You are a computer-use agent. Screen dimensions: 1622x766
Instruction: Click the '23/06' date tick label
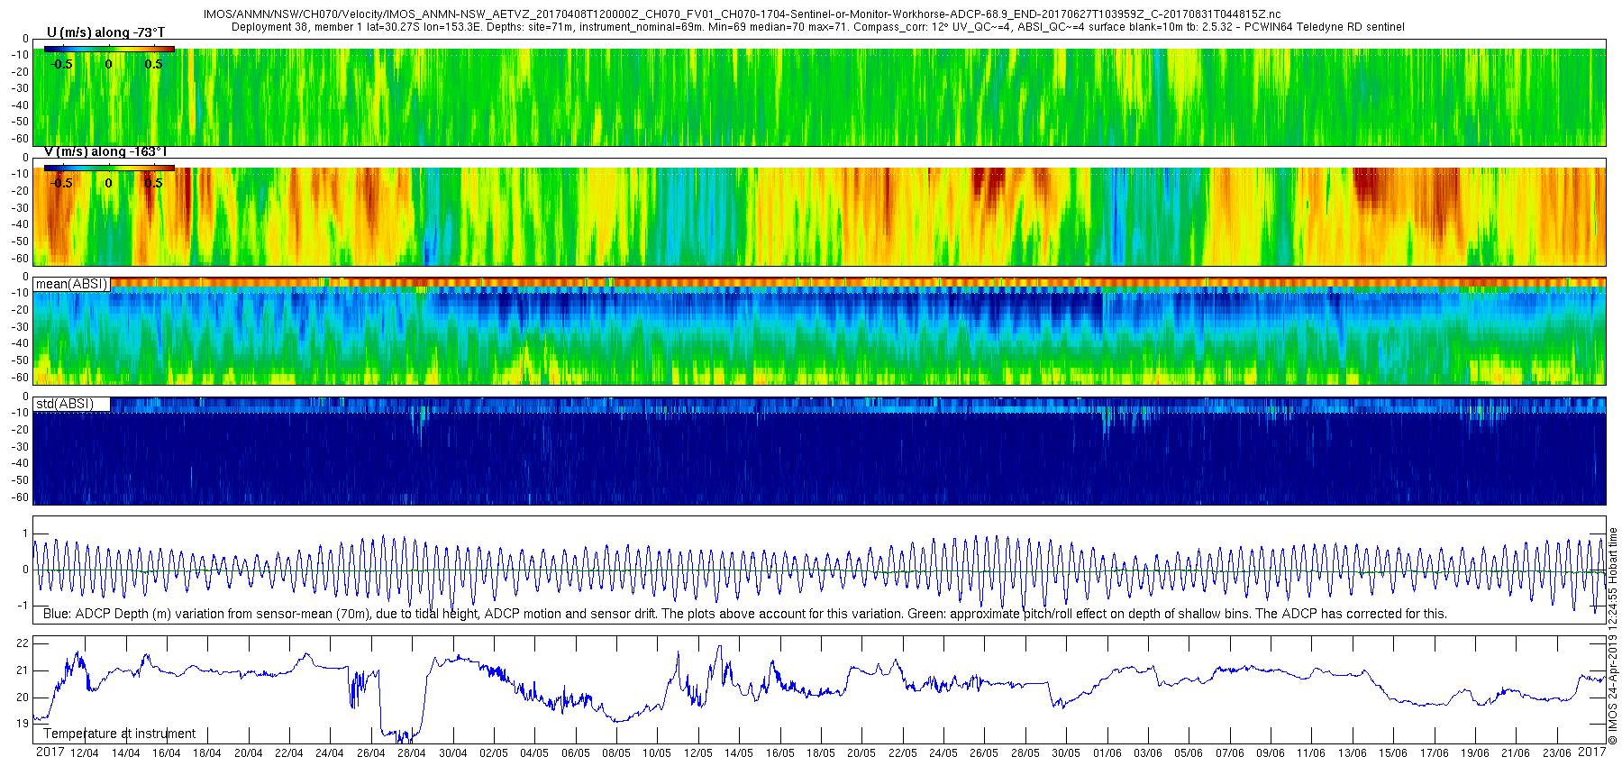pyautogui.click(x=1557, y=753)
